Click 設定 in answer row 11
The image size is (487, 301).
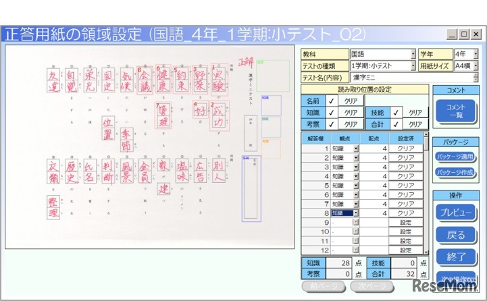(406, 241)
